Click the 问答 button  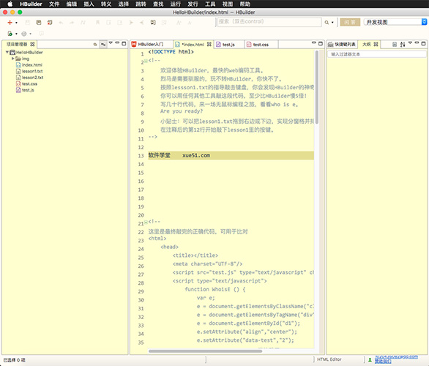[350, 22]
